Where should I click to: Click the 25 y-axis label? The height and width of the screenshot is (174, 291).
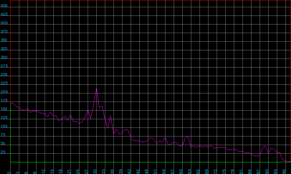pos(3,152)
